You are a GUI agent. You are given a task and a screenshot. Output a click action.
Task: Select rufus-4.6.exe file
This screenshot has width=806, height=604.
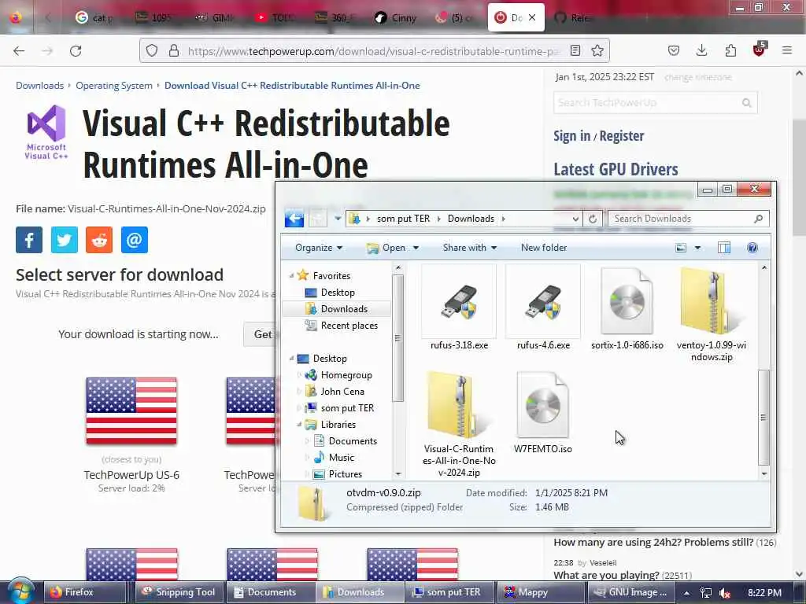pos(543,308)
